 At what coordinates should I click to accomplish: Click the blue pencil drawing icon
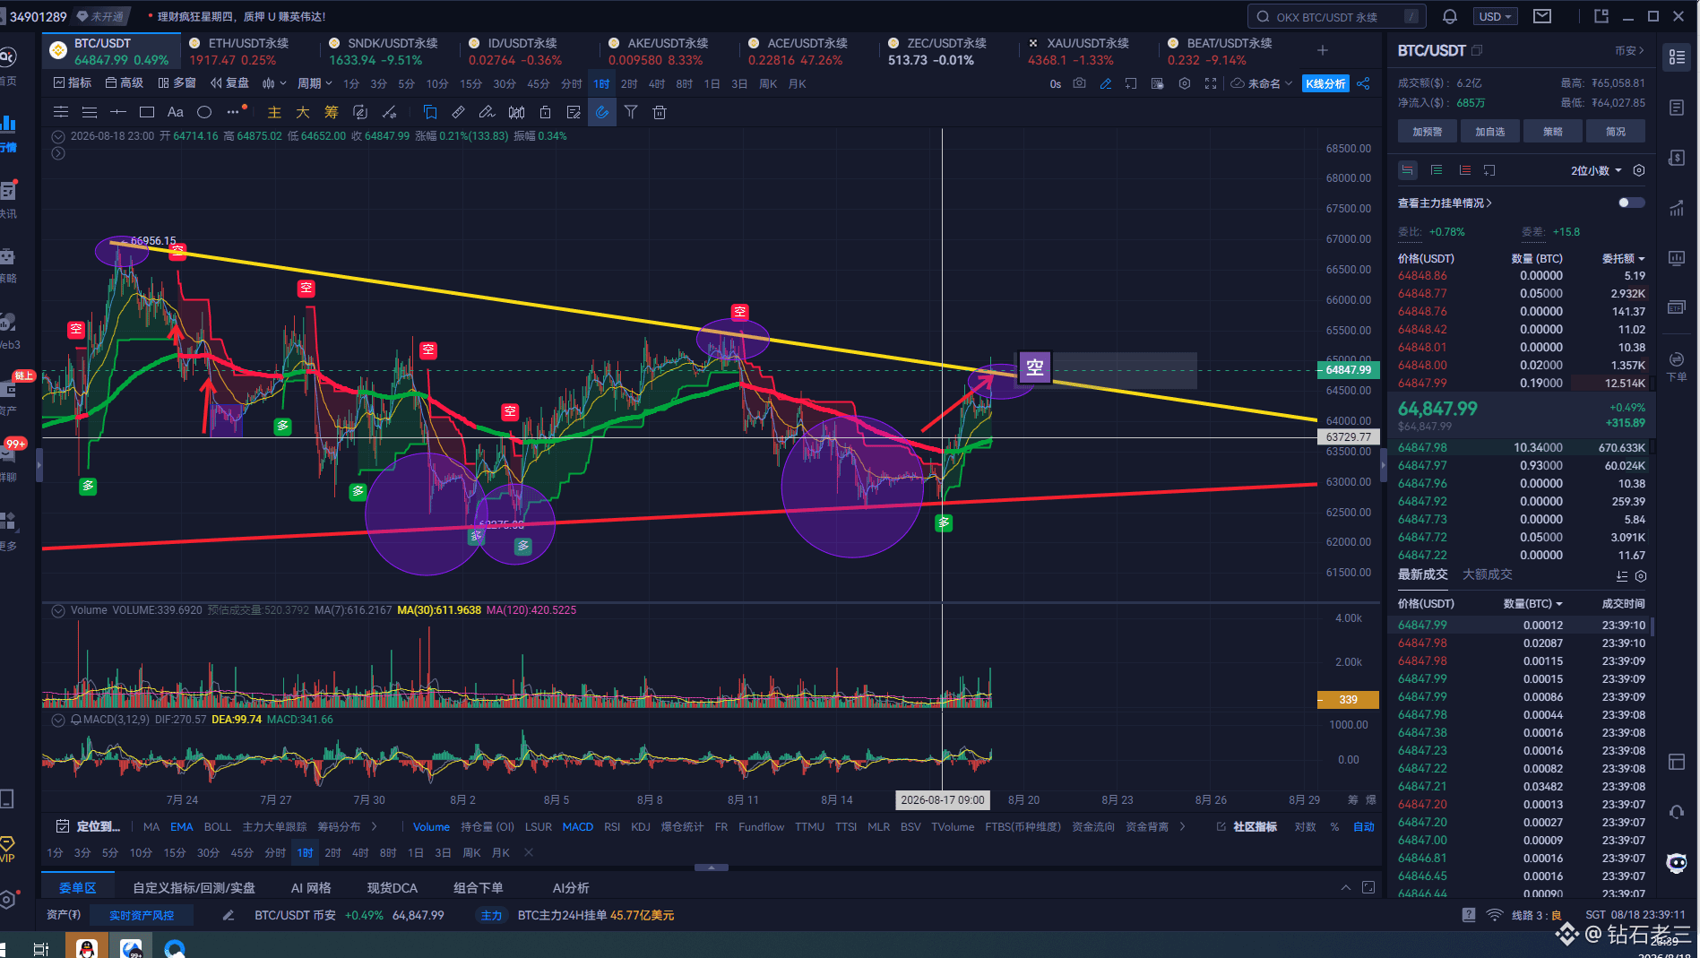(1106, 83)
